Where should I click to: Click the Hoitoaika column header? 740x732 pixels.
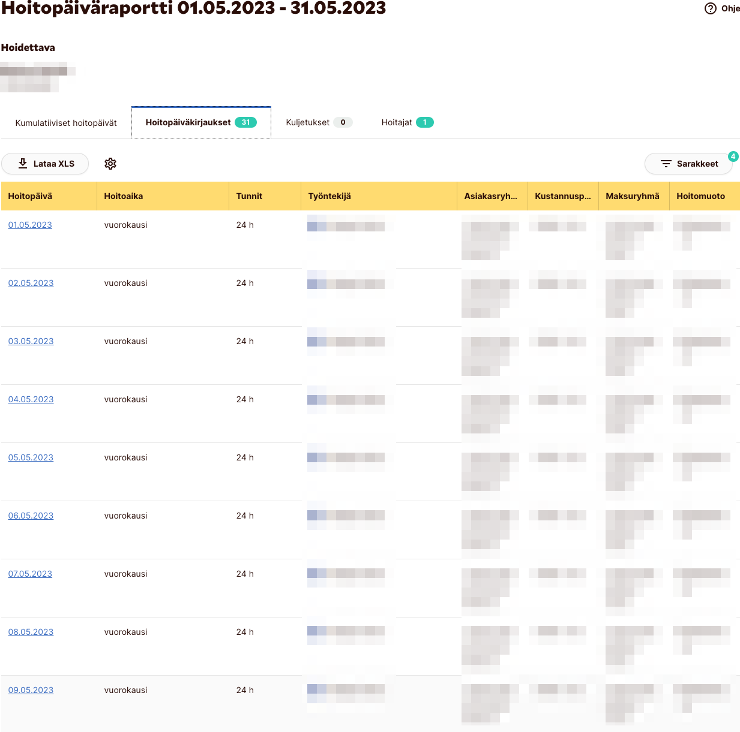tap(163, 196)
